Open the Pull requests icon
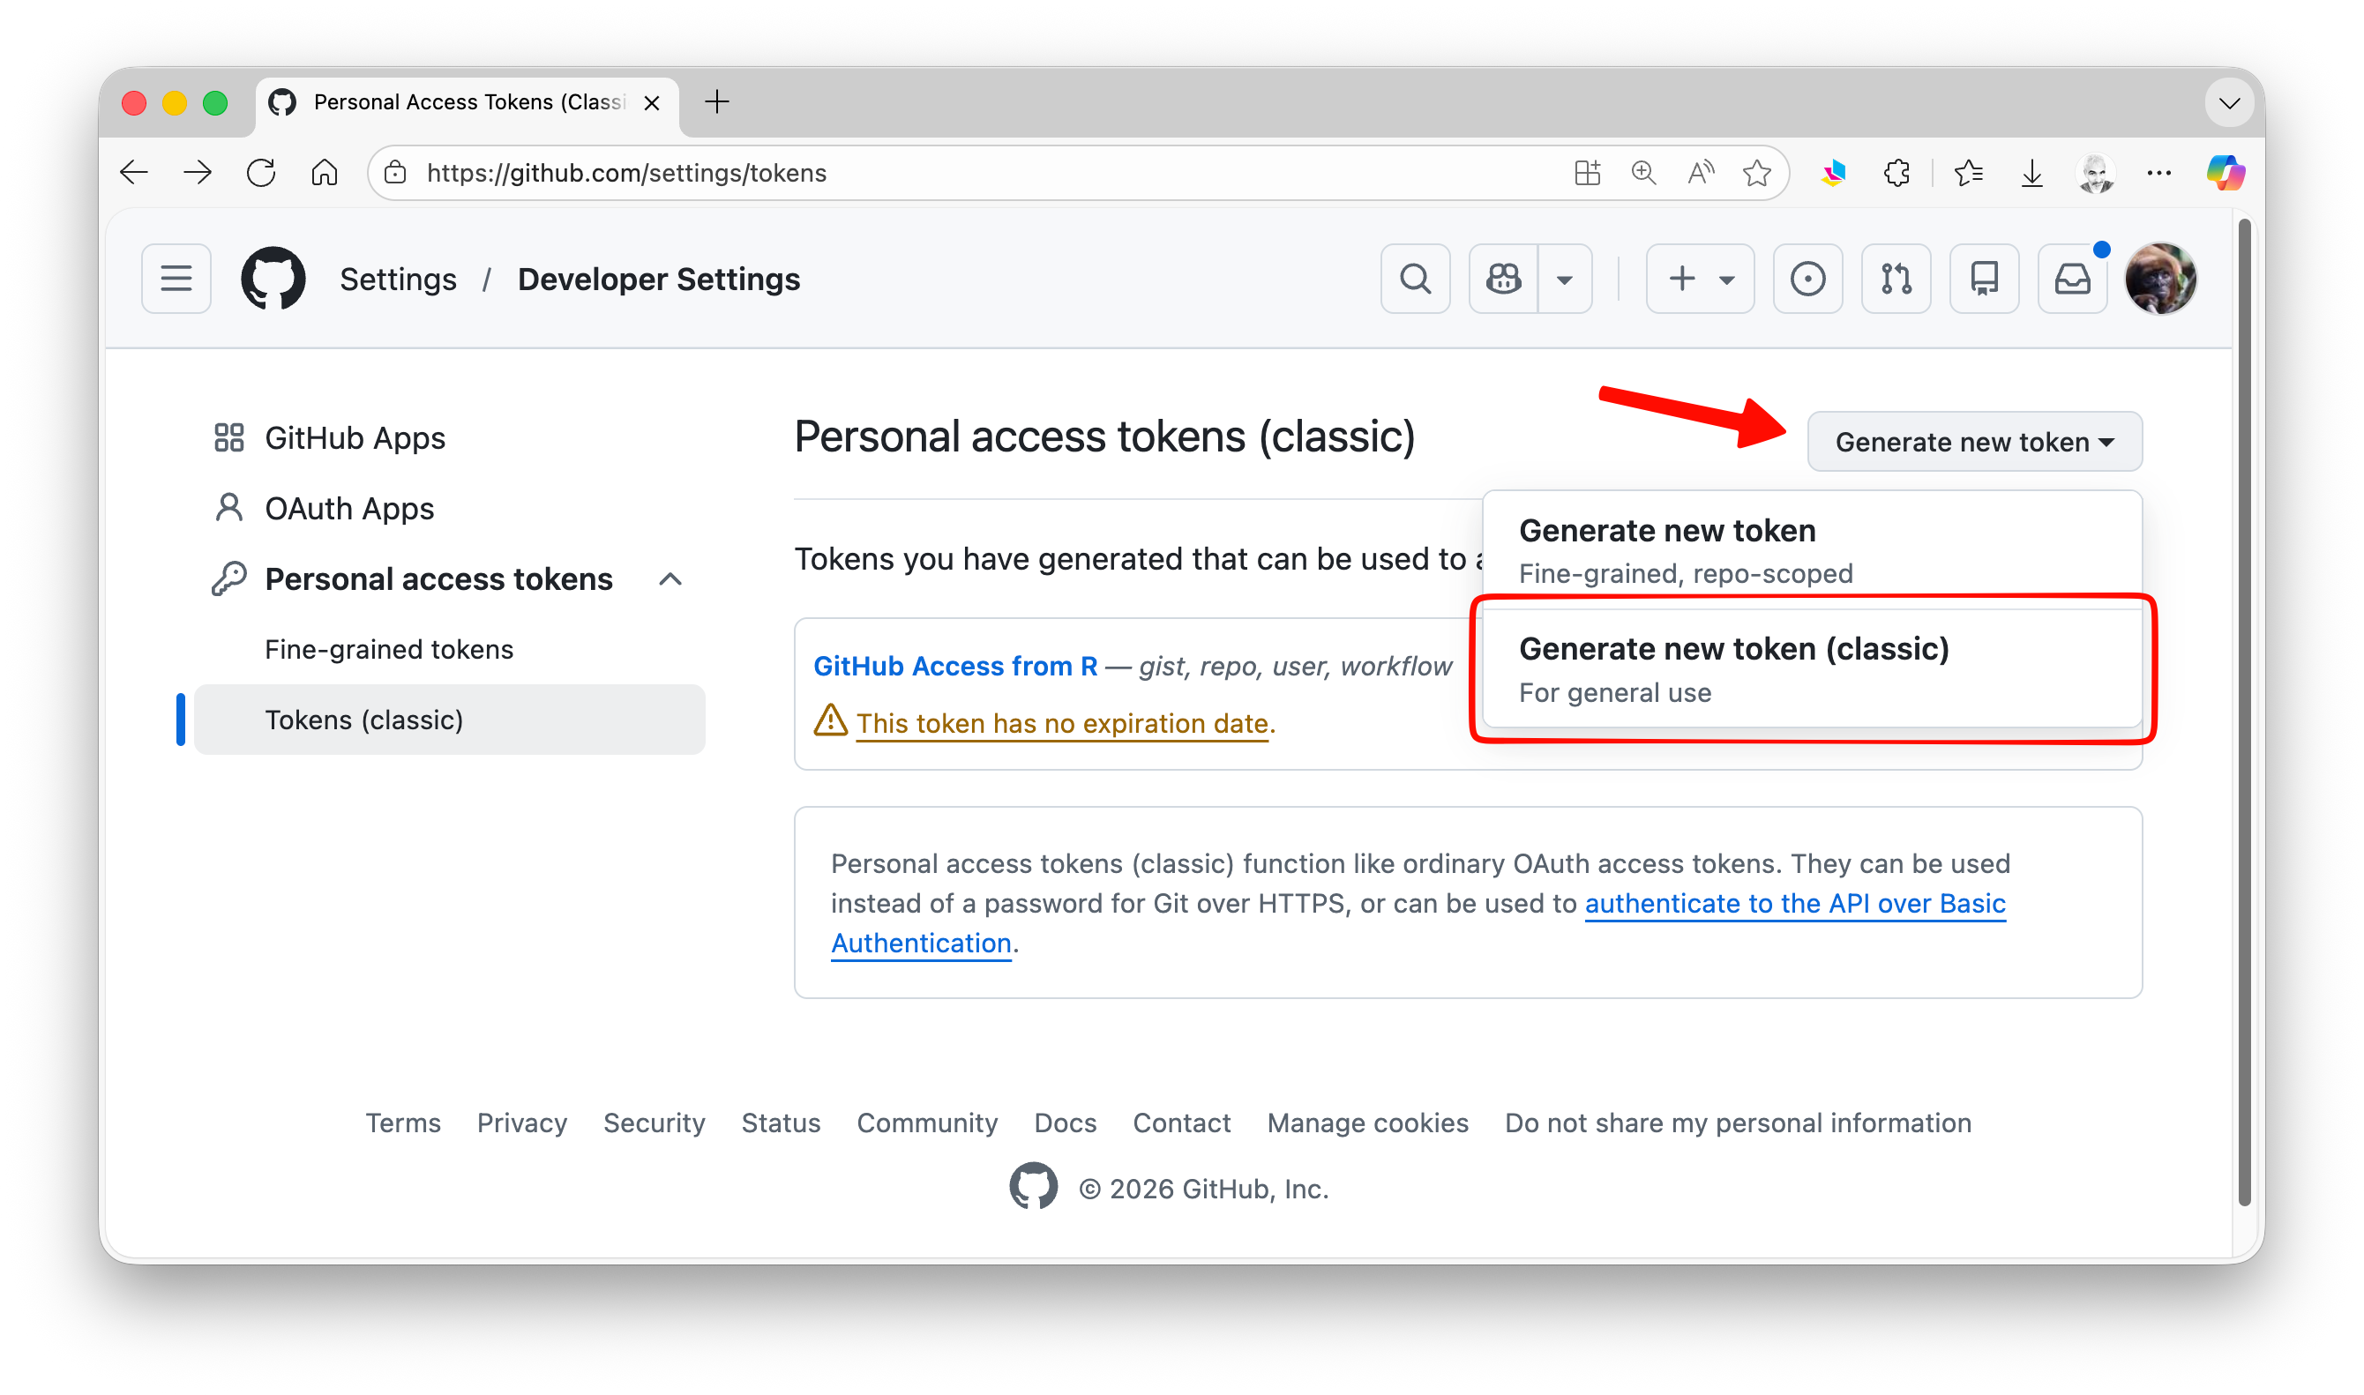The width and height of the screenshot is (2364, 1395). point(1896,280)
